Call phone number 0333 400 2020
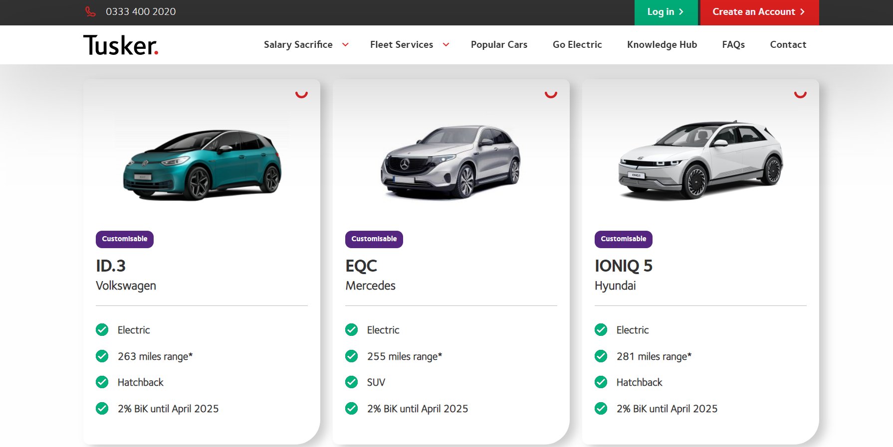The width and height of the screenshot is (893, 447). point(141,11)
